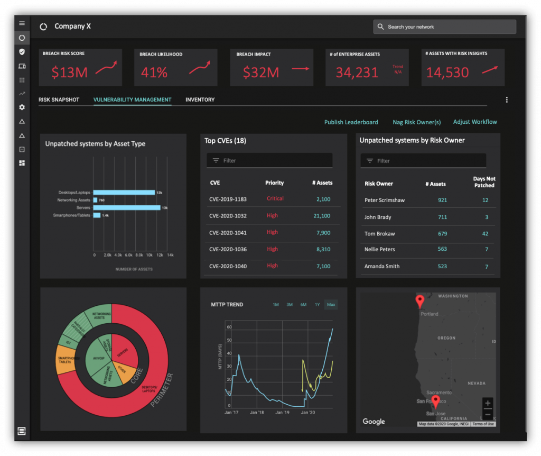Click the Breach Likelihood trend arrow
This screenshot has height=456, width=541.
pos(199,67)
